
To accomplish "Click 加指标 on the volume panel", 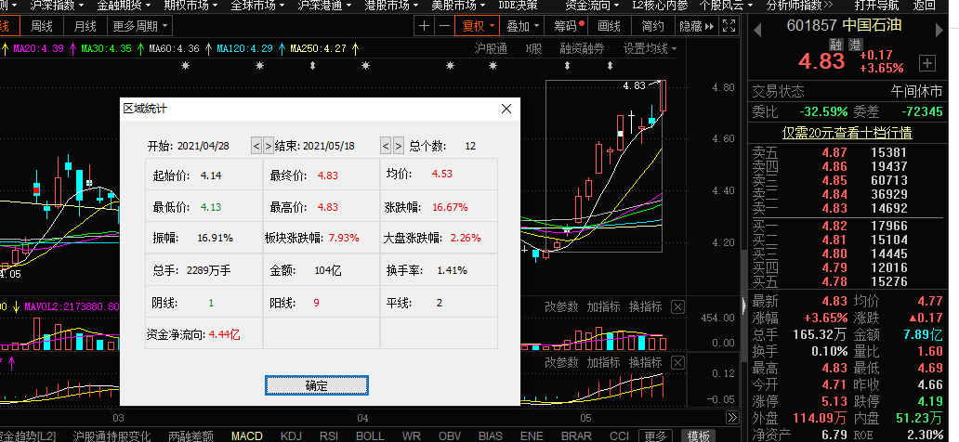I will 603,307.
